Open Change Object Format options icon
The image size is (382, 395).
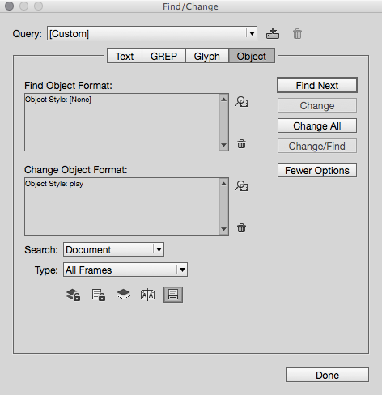tap(241, 186)
